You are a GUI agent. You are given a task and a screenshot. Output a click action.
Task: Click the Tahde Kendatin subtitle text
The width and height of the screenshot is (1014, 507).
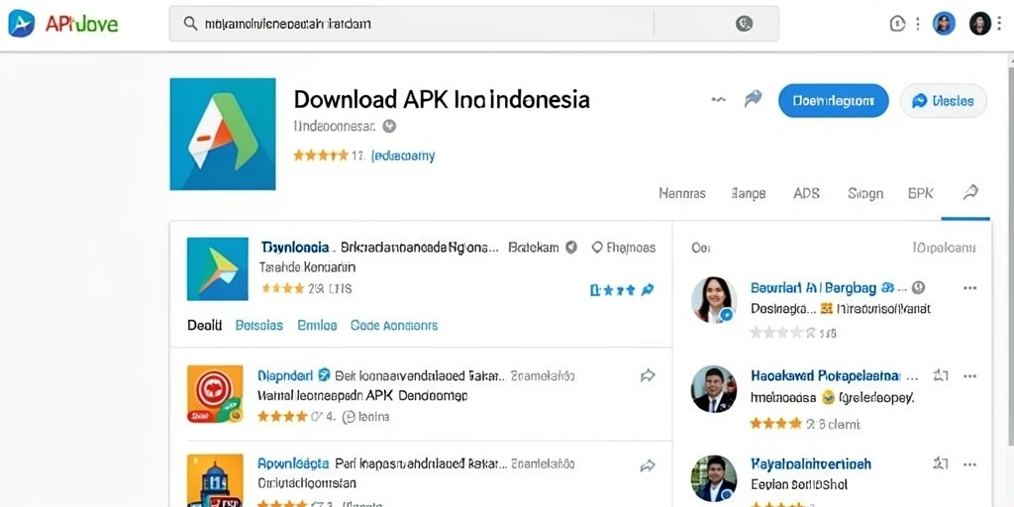pyautogui.click(x=307, y=267)
